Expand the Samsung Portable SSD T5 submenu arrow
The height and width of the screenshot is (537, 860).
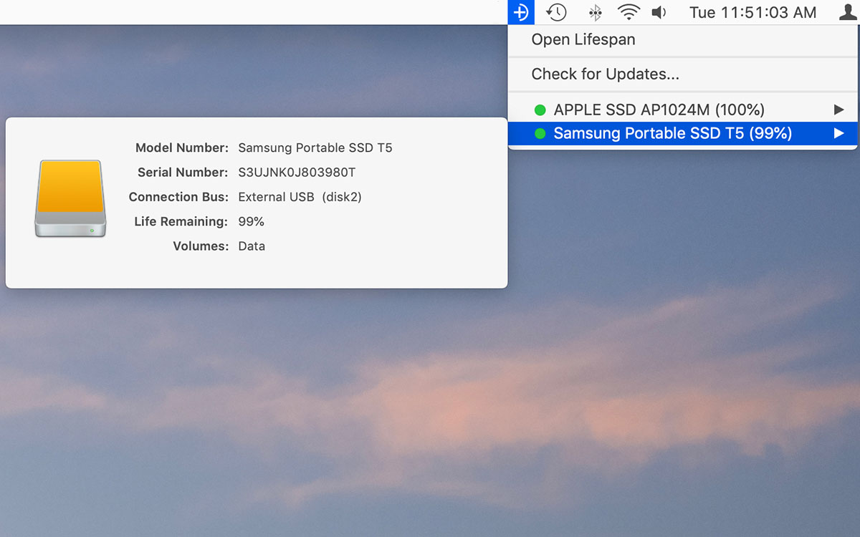pos(838,132)
